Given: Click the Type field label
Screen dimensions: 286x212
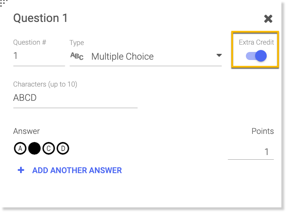Looking at the screenshot, I should coord(76,43).
